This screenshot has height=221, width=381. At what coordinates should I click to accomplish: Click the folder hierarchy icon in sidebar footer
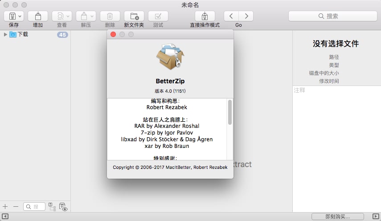click(52, 207)
